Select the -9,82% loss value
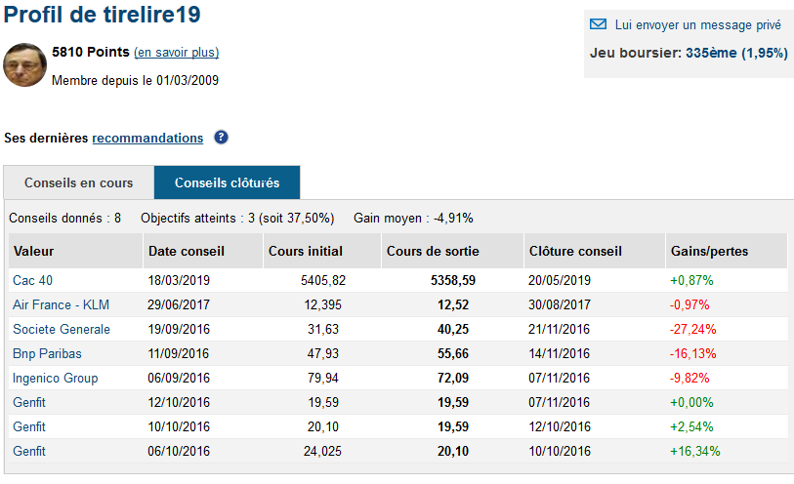Image resolution: width=794 pixels, height=484 pixels. 690,378
